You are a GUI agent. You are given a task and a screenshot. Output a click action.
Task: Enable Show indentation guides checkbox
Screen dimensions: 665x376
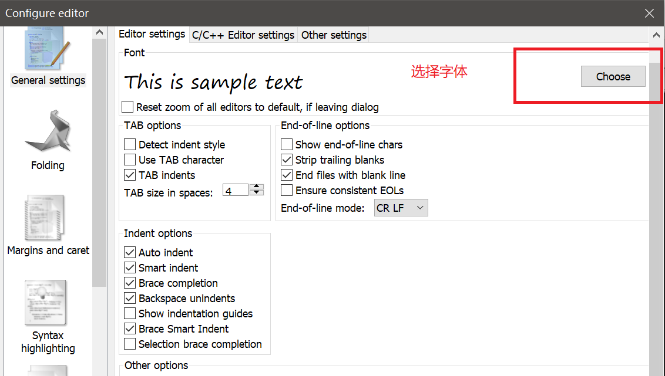click(130, 313)
